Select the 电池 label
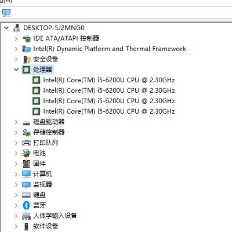 39,153
